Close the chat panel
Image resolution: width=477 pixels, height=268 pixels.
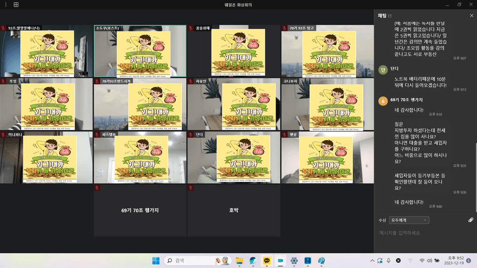[471, 16]
